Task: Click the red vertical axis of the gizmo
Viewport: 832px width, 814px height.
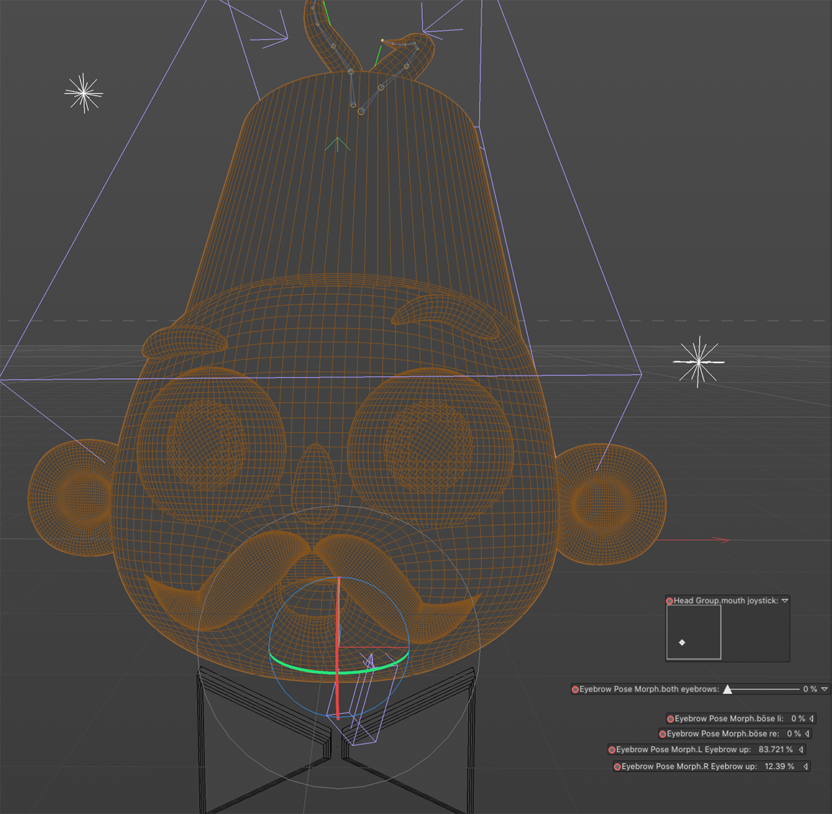Action: coord(337,647)
